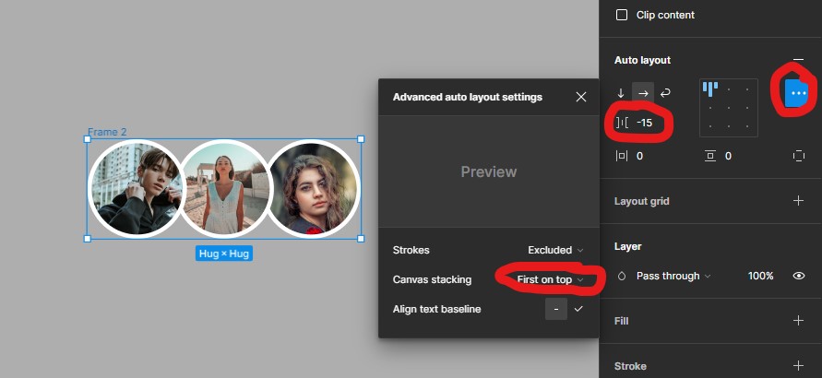This screenshot has width=822, height=378.
Task: Open the Pass through blend mode dropdown
Action: tap(673, 276)
